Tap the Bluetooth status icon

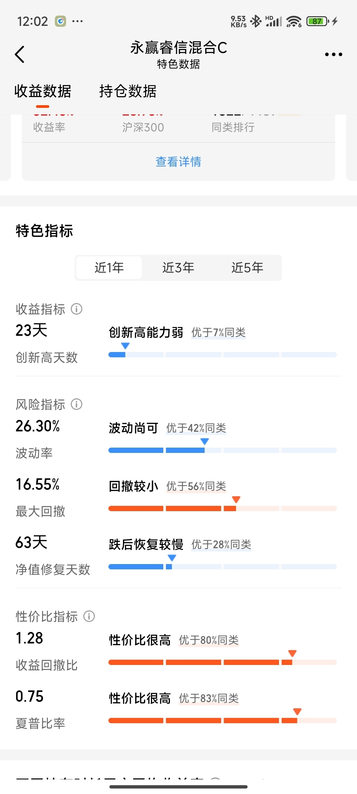[256, 22]
